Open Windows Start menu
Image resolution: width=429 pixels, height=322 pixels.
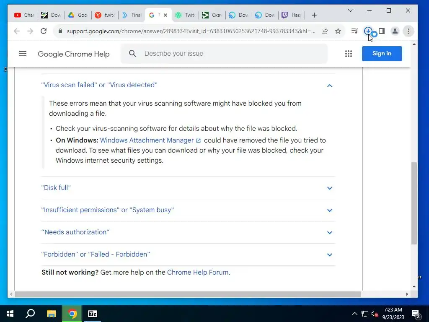10,314
